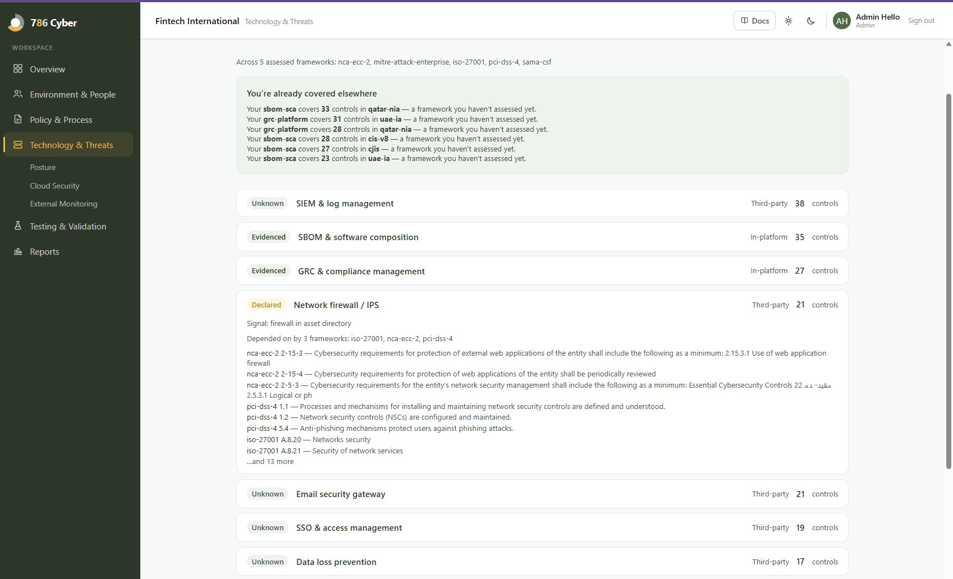Open the External Monitoring subpage
Screen dimensions: 953x579
point(63,204)
